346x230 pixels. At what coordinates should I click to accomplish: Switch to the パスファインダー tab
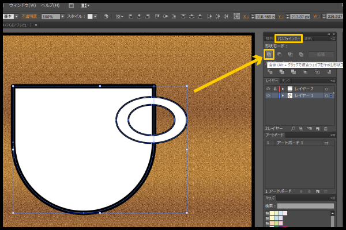pyautogui.click(x=289, y=38)
